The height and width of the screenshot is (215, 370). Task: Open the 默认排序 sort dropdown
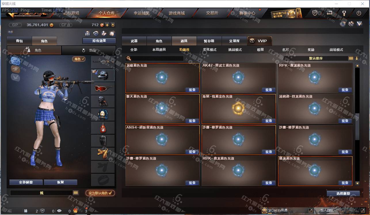click(x=316, y=58)
